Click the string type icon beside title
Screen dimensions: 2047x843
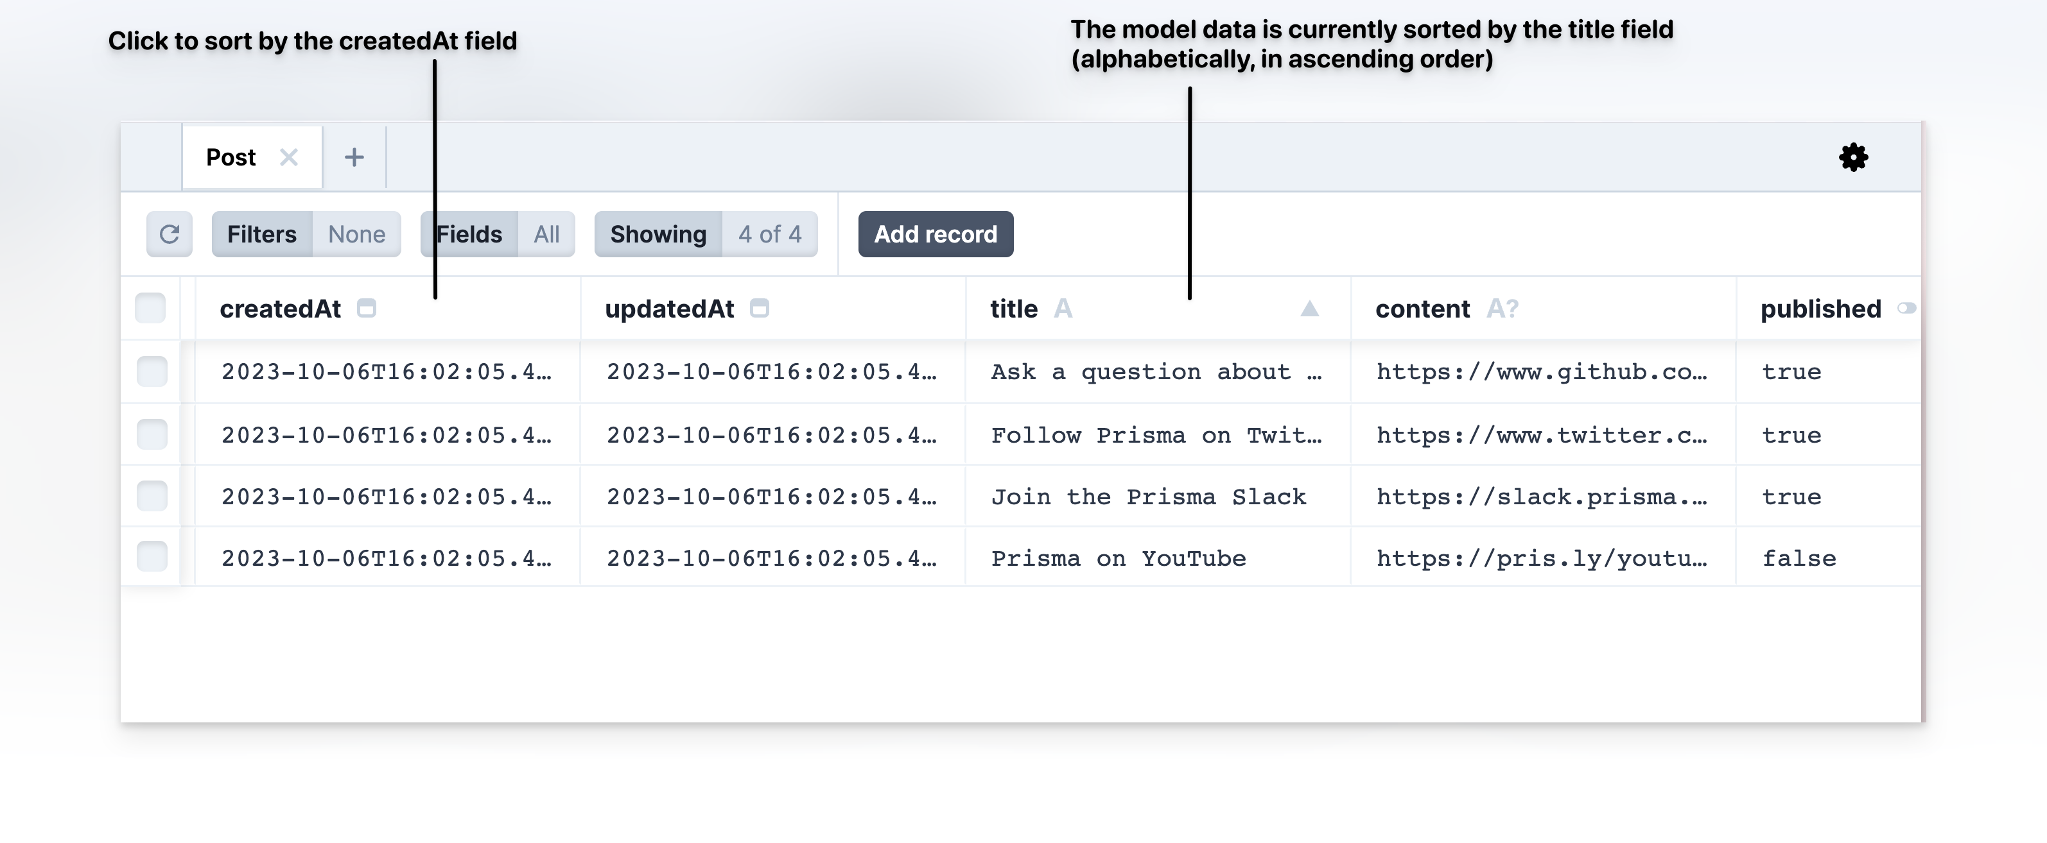click(x=1063, y=309)
